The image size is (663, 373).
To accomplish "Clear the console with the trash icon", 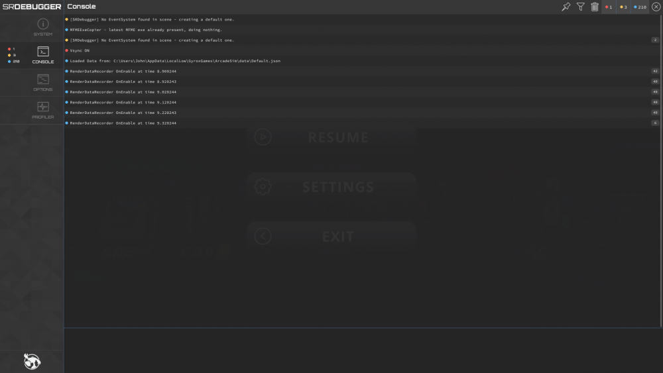I will click(595, 7).
